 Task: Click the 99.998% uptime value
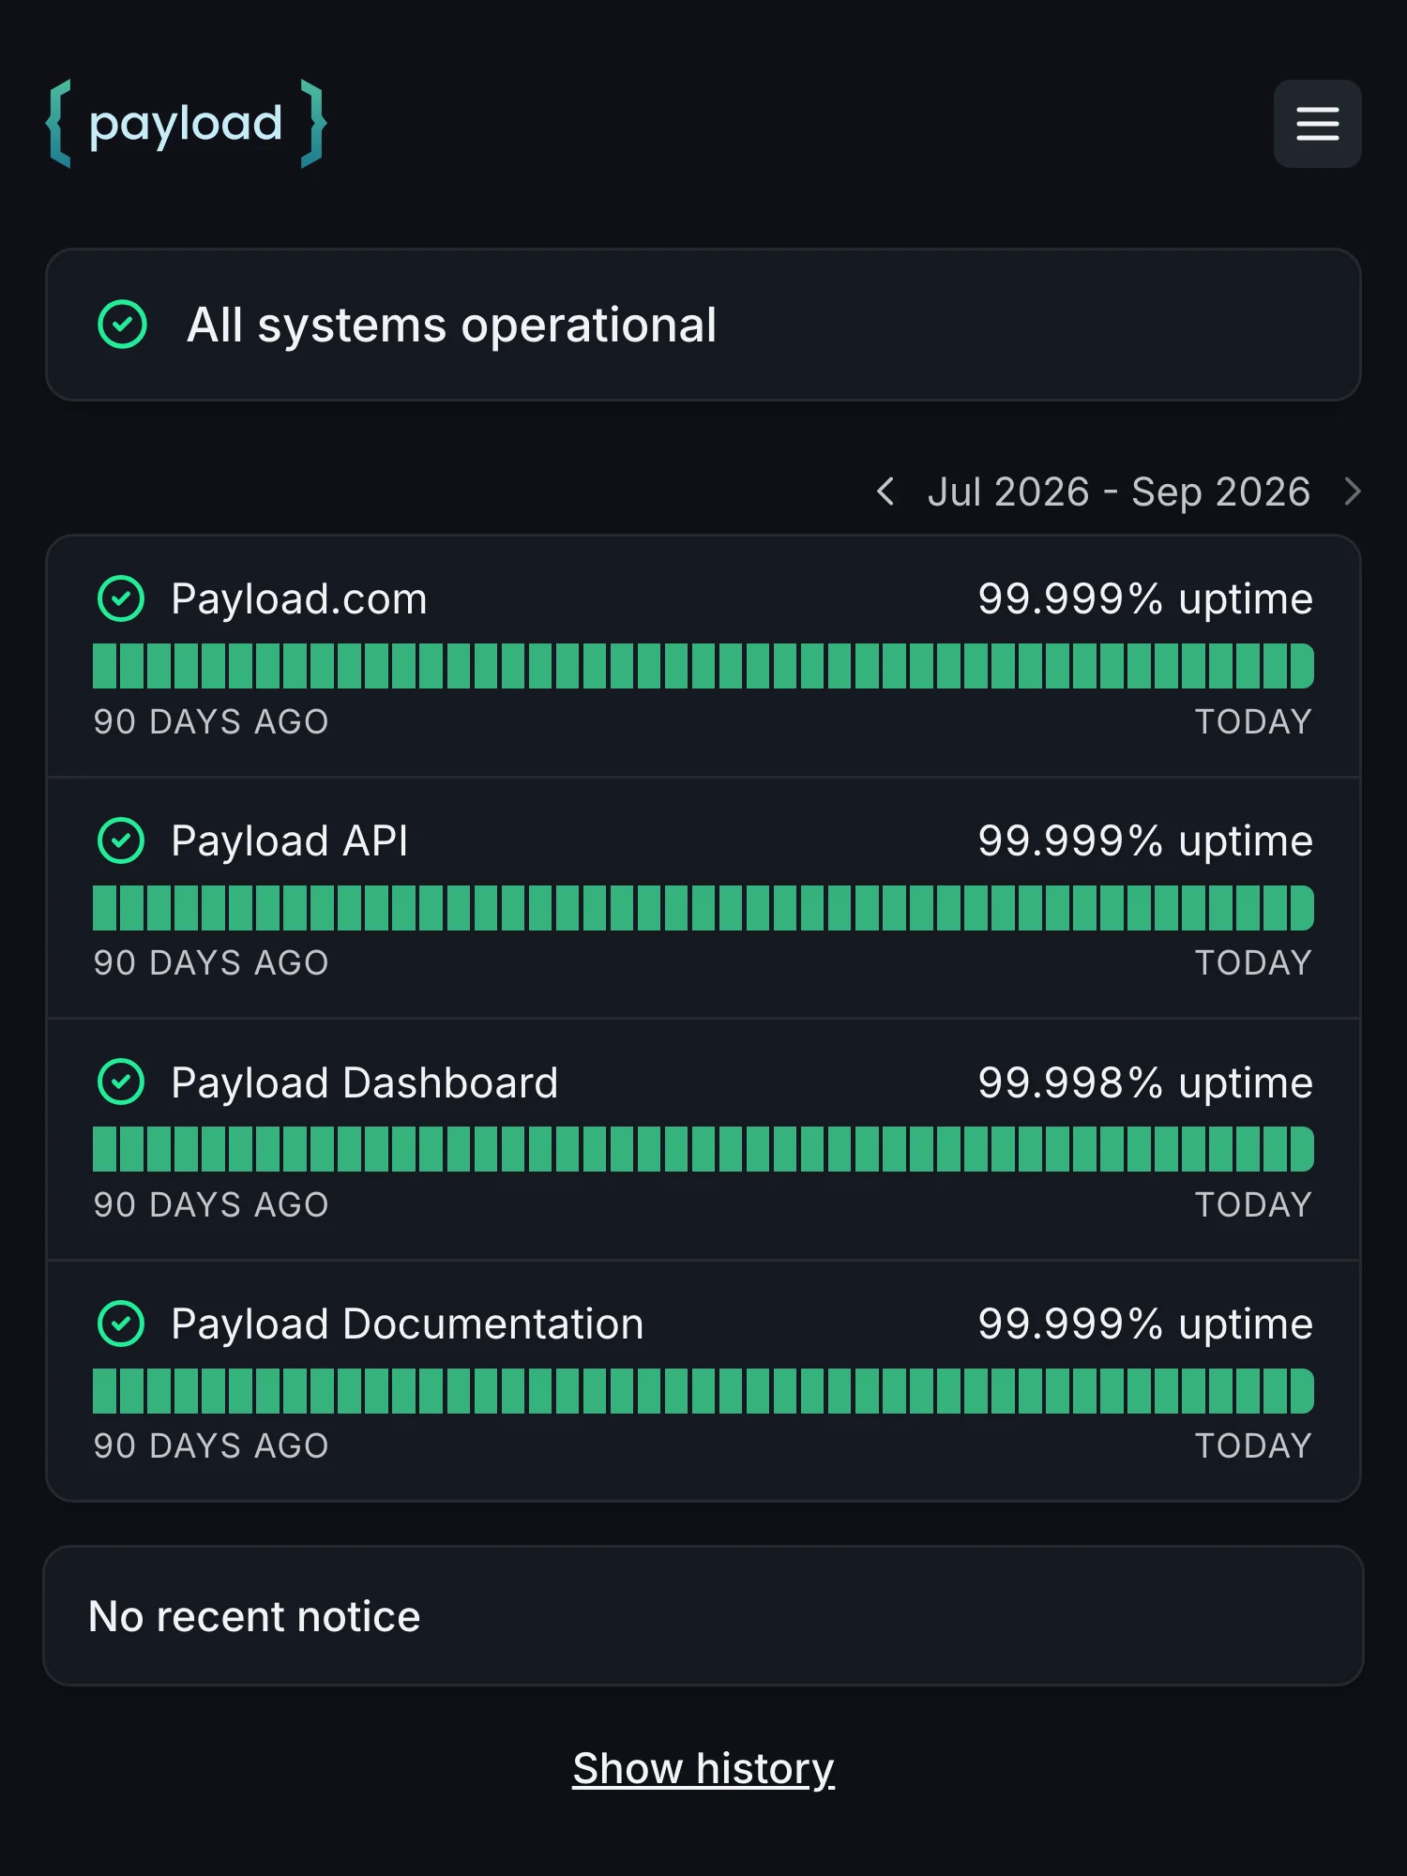pos(1145,1082)
